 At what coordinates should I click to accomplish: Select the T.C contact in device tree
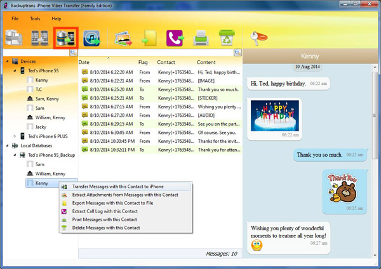(39, 89)
